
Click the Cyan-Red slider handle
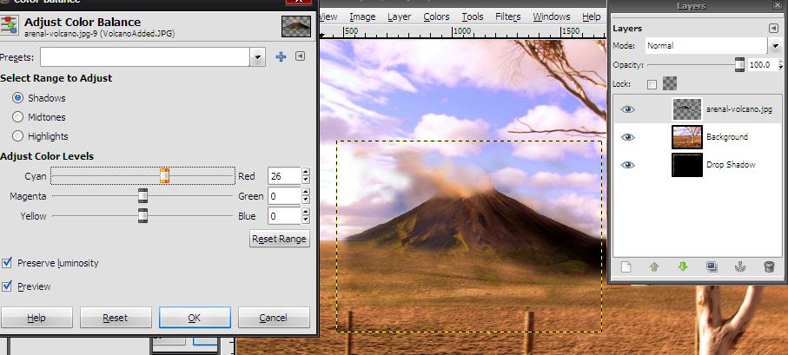pyautogui.click(x=164, y=175)
